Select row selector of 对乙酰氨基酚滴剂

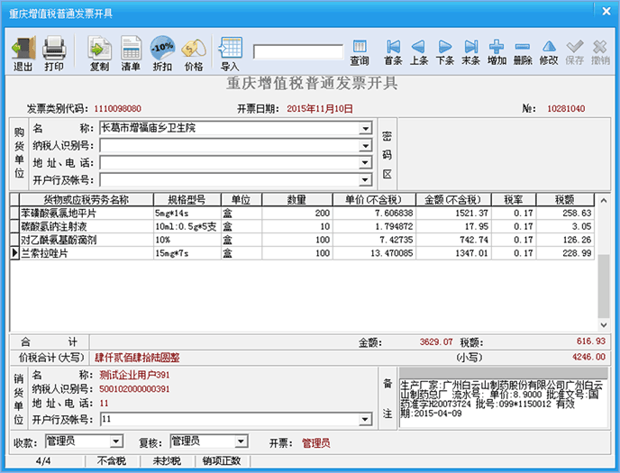click(x=14, y=240)
